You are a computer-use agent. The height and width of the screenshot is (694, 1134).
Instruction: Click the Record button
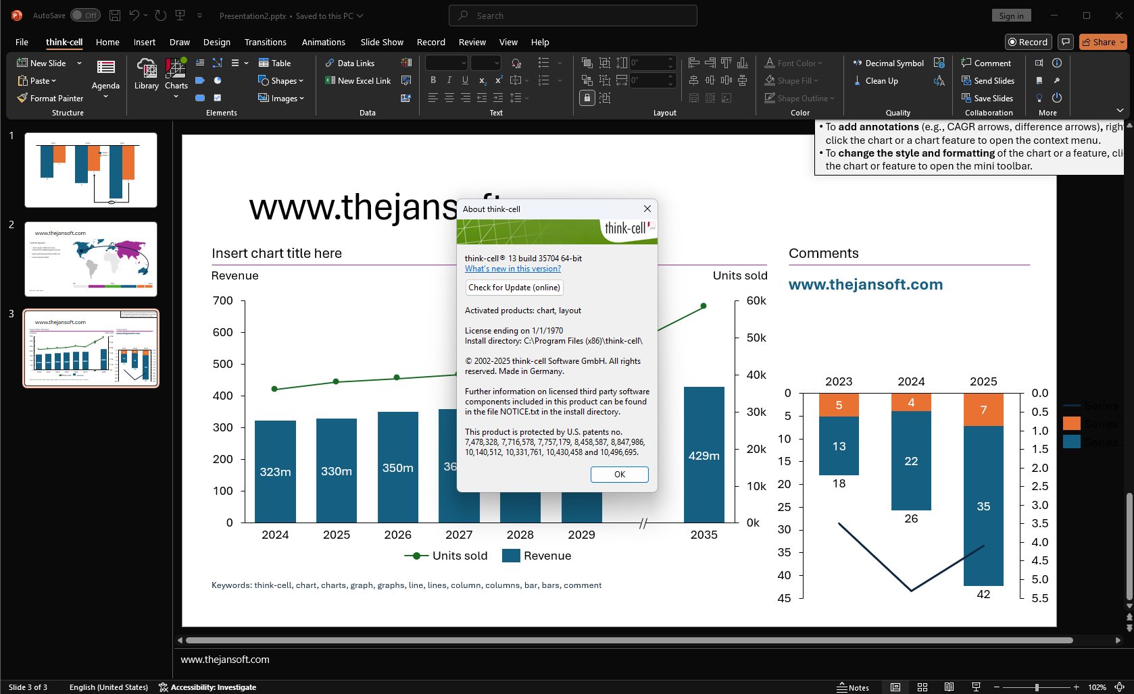click(x=1028, y=42)
